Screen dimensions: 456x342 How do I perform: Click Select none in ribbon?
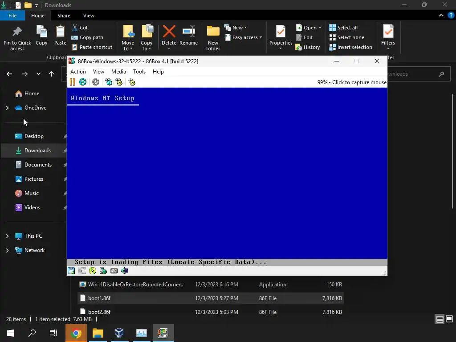coord(346,37)
